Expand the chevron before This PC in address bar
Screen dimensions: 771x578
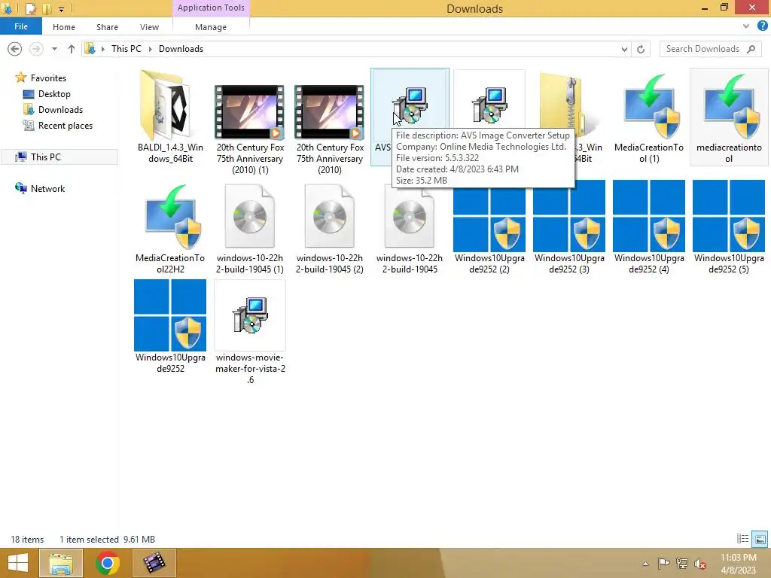pos(102,49)
